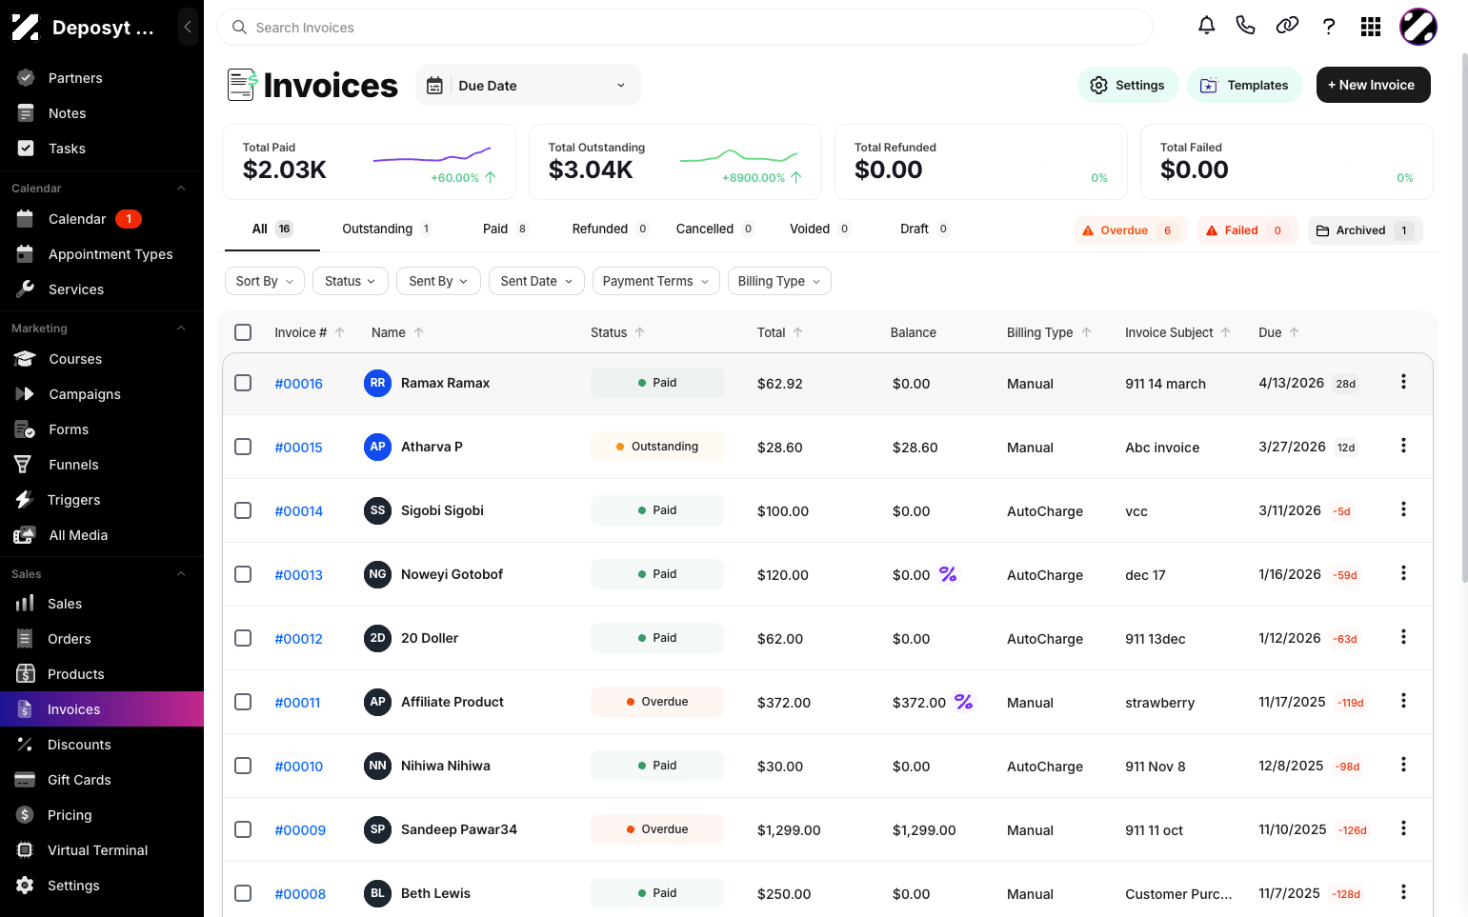1468x917 pixels.
Task: Open invoice #00011 link
Action: (297, 703)
